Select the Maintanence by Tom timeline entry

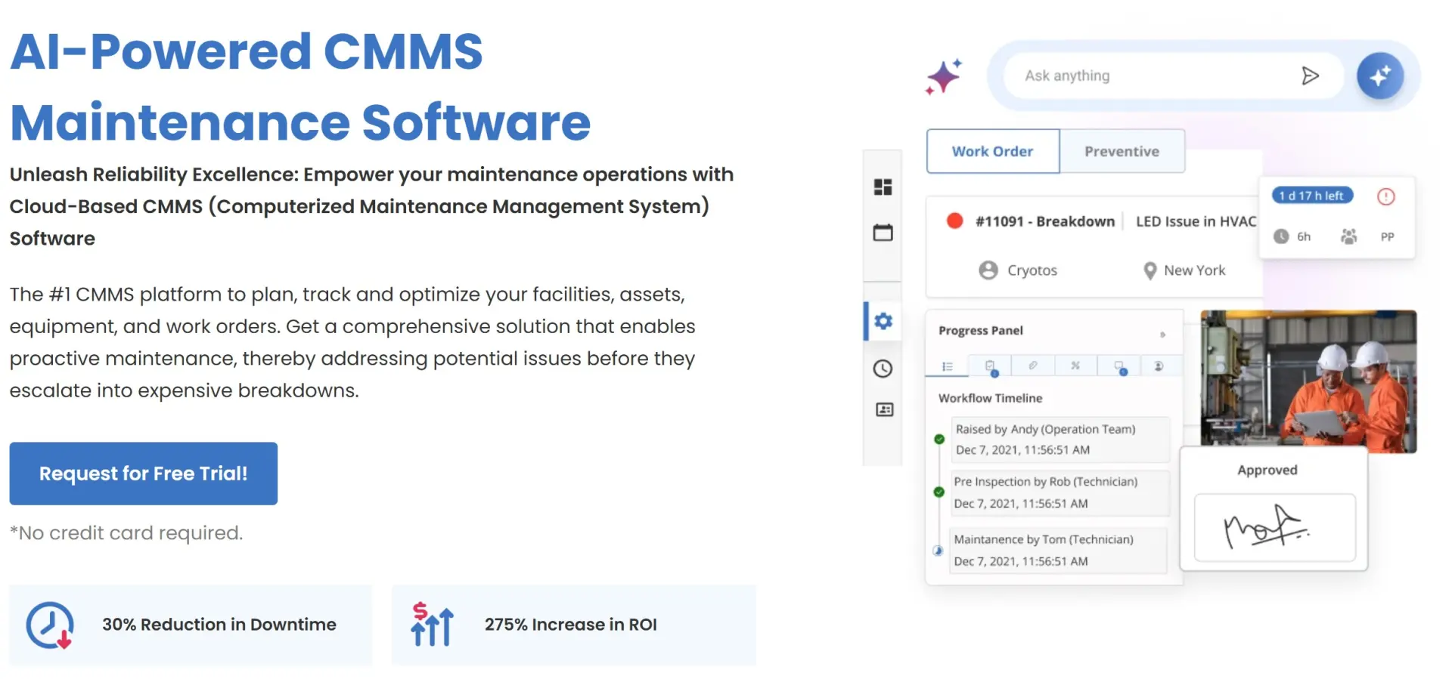(1058, 551)
